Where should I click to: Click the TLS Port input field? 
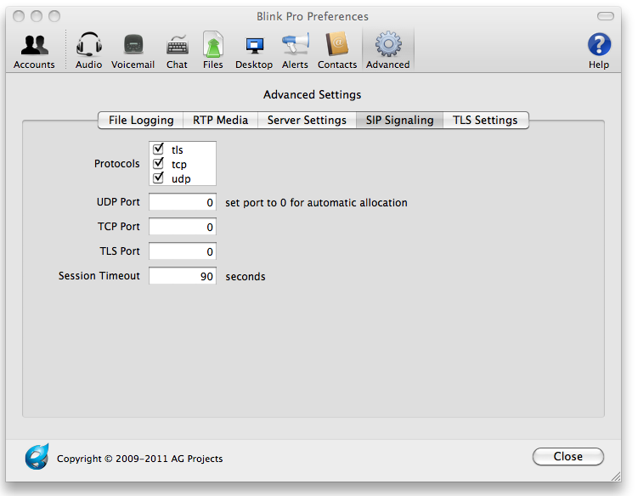[183, 251]
